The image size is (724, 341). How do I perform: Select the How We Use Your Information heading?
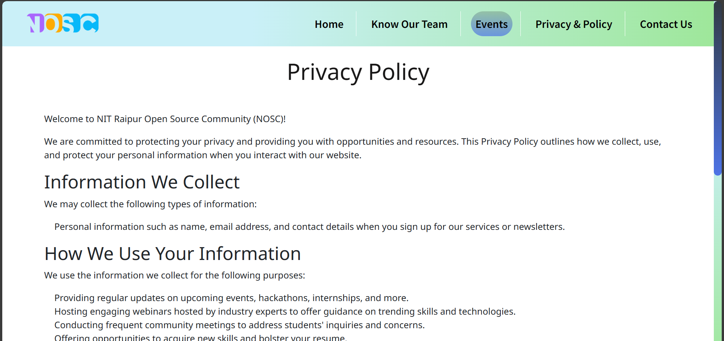[x=173, y=253]
